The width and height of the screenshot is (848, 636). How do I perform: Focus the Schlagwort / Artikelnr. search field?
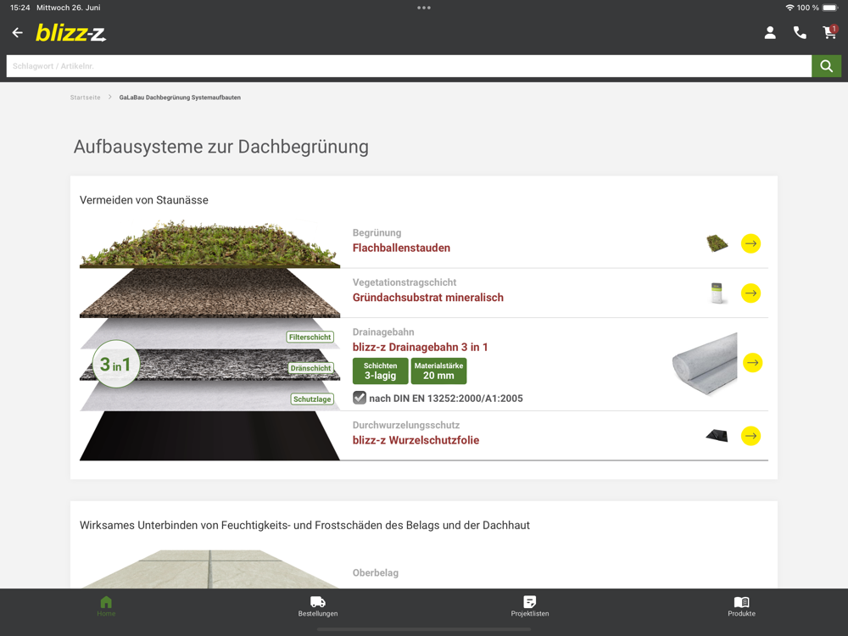point(409,66)
